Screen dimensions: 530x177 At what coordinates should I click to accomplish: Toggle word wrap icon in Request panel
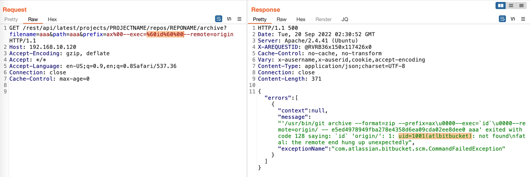(218, 19)
